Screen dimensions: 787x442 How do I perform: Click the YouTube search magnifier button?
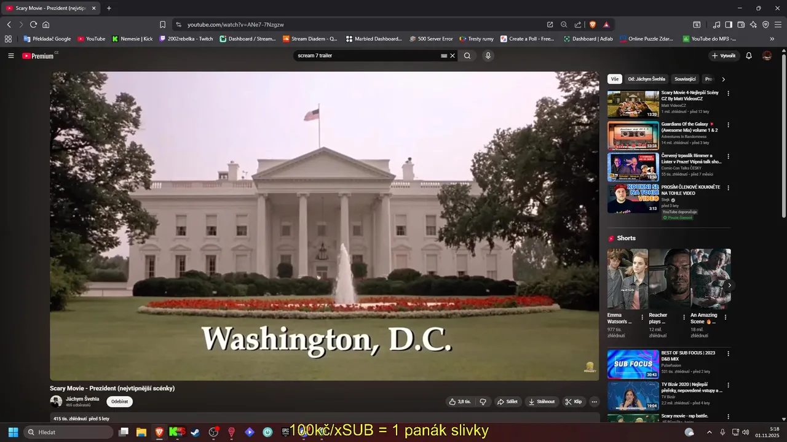467,56
